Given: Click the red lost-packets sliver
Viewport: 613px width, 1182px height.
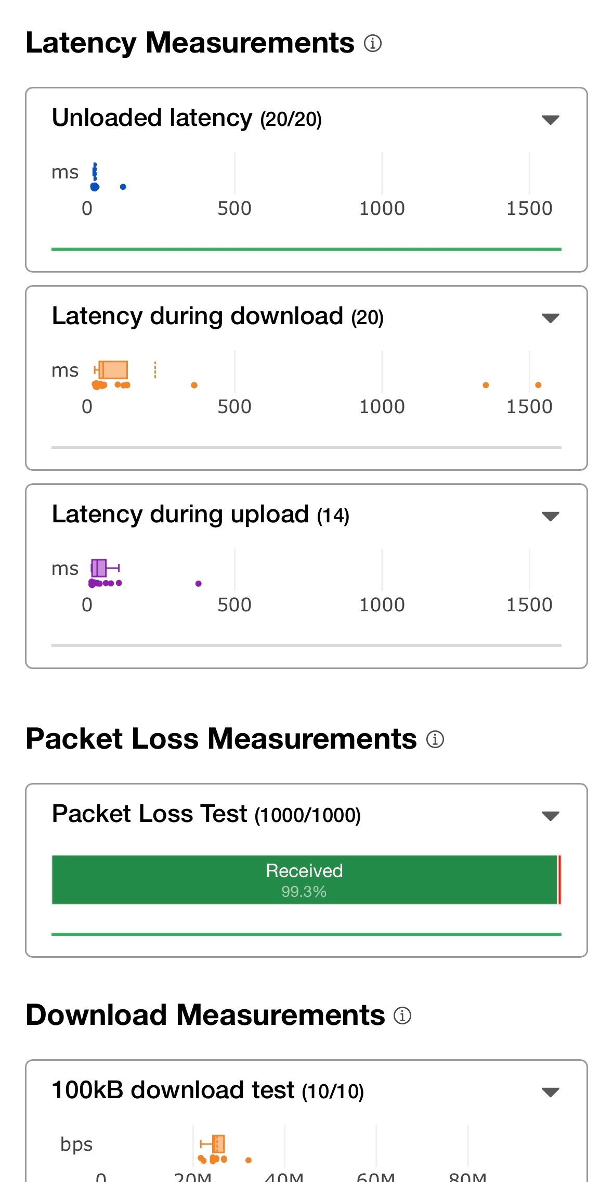Looking at the screenshot, I should (559, 880).
